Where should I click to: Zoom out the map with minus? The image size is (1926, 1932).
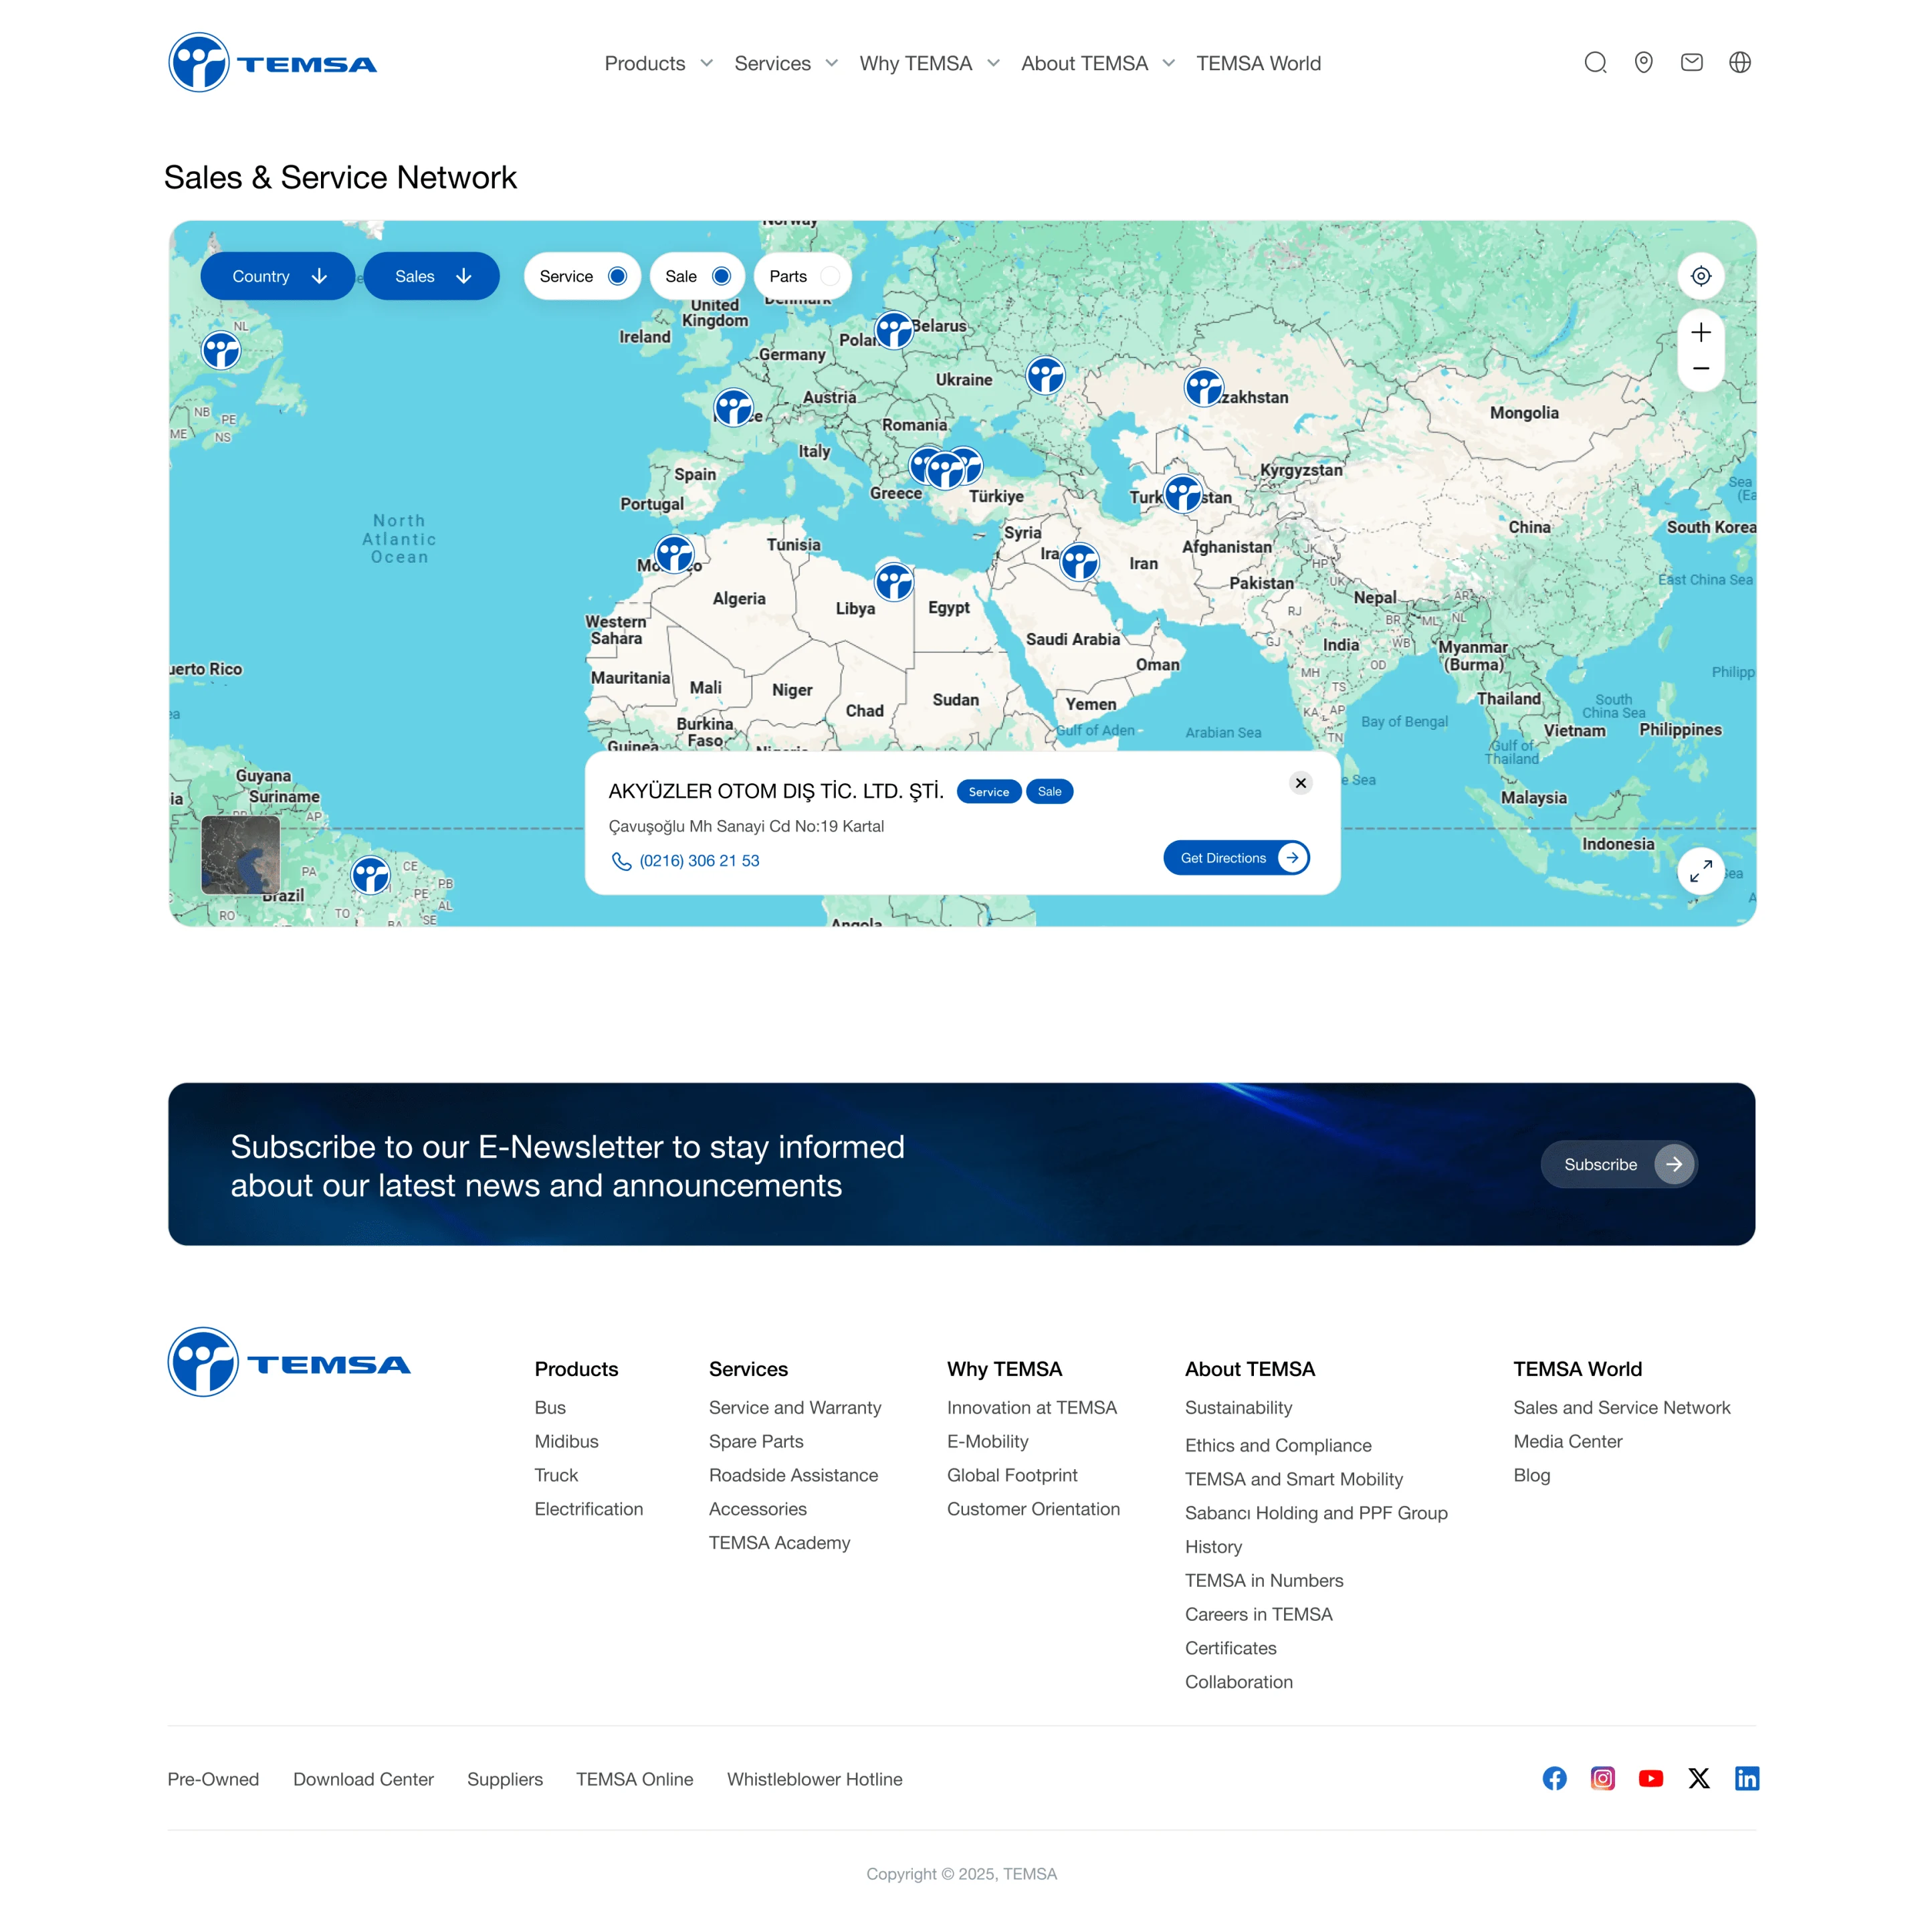click(x=1701, y=369)
